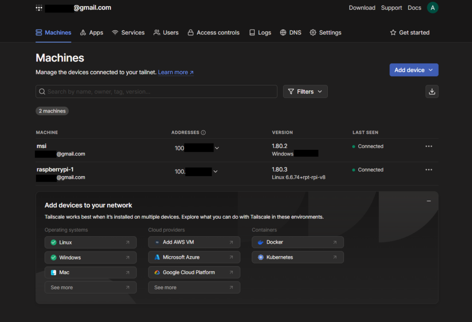
Task: Click the Docker container option
Action: point(298,242)
